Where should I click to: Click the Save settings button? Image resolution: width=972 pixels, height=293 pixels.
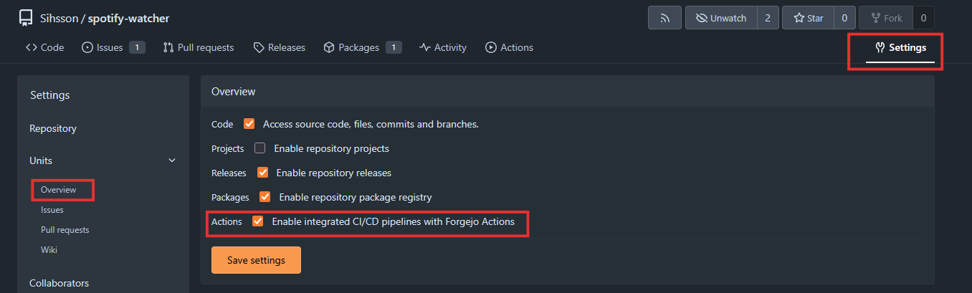coord(256,260)
